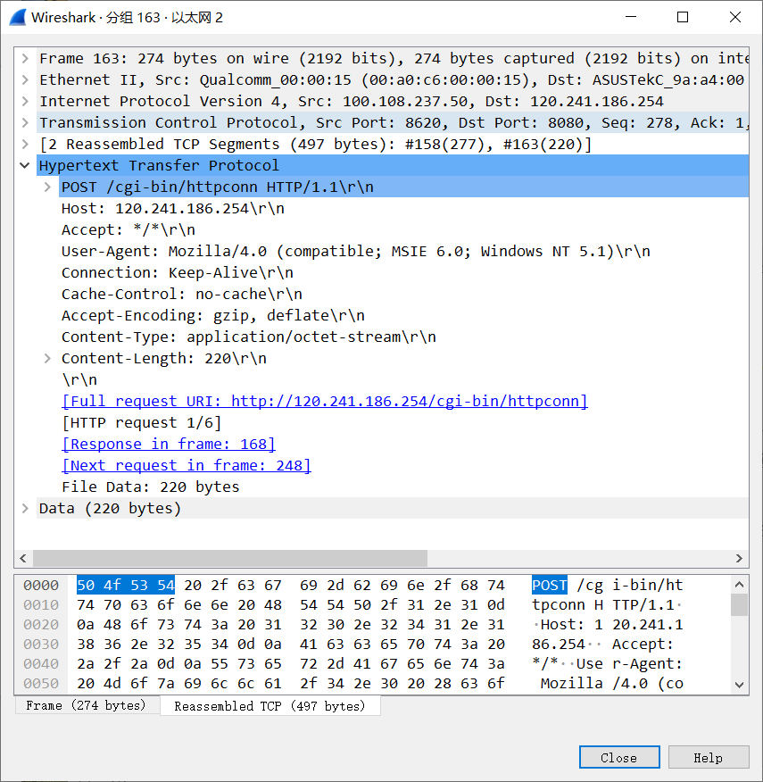
Task: Open the Full request URI link
Action: pos(325,402)
